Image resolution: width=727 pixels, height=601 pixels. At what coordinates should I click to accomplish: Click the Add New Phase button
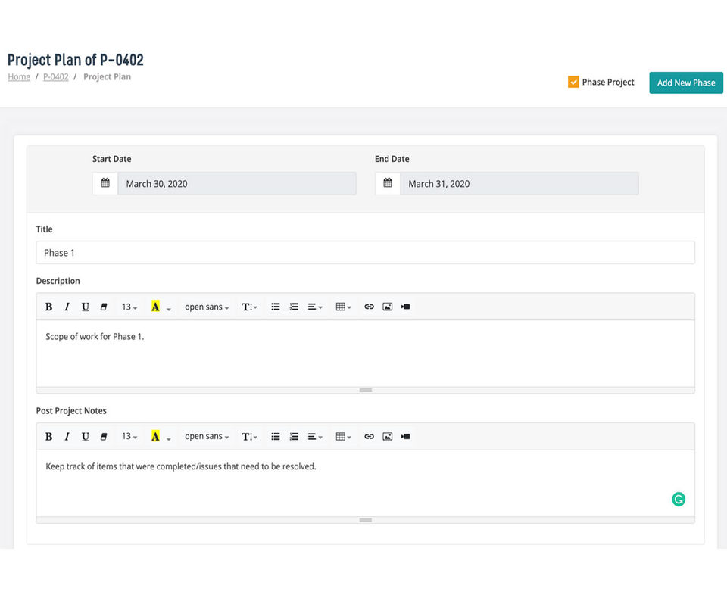click(x=686, y=83)
